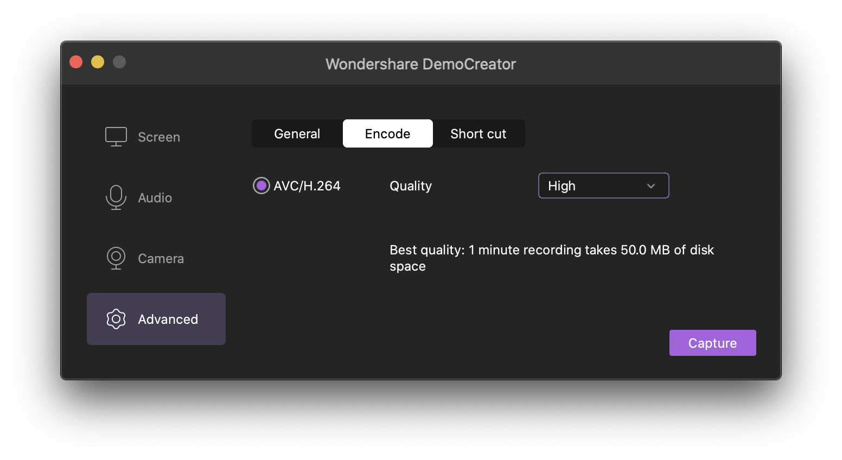842x460 pixels.
Task: Go to the Audio settings label
Action: (155, 198)
